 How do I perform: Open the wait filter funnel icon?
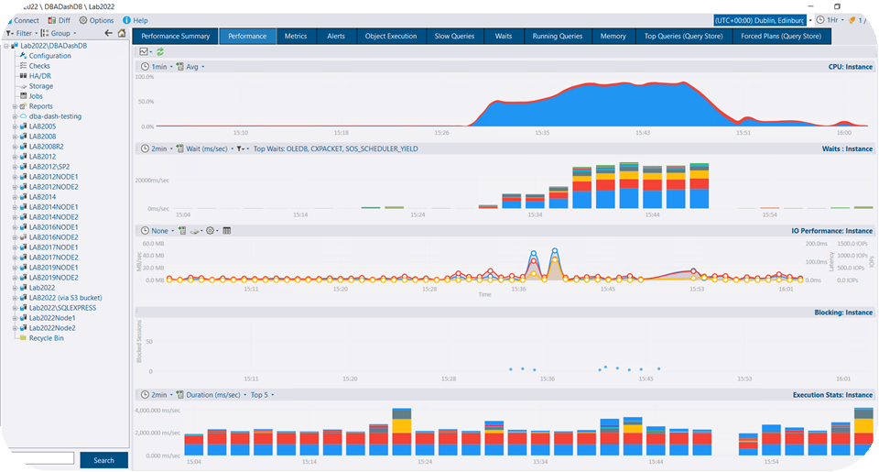tap(242, 148)
